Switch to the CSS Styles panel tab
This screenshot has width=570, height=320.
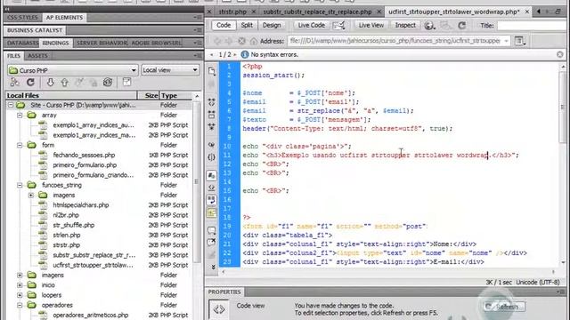point(22,18)
